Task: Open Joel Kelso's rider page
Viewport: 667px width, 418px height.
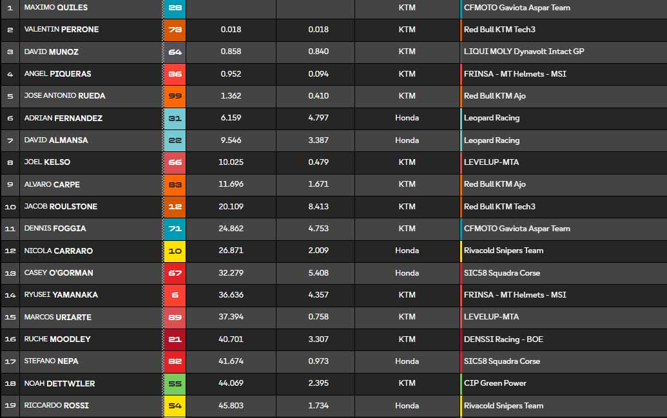Action: point(47,162)
